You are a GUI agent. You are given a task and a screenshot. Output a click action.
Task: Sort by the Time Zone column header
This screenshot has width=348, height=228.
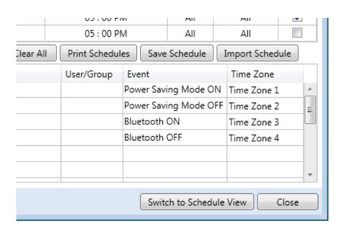[265, 74]
